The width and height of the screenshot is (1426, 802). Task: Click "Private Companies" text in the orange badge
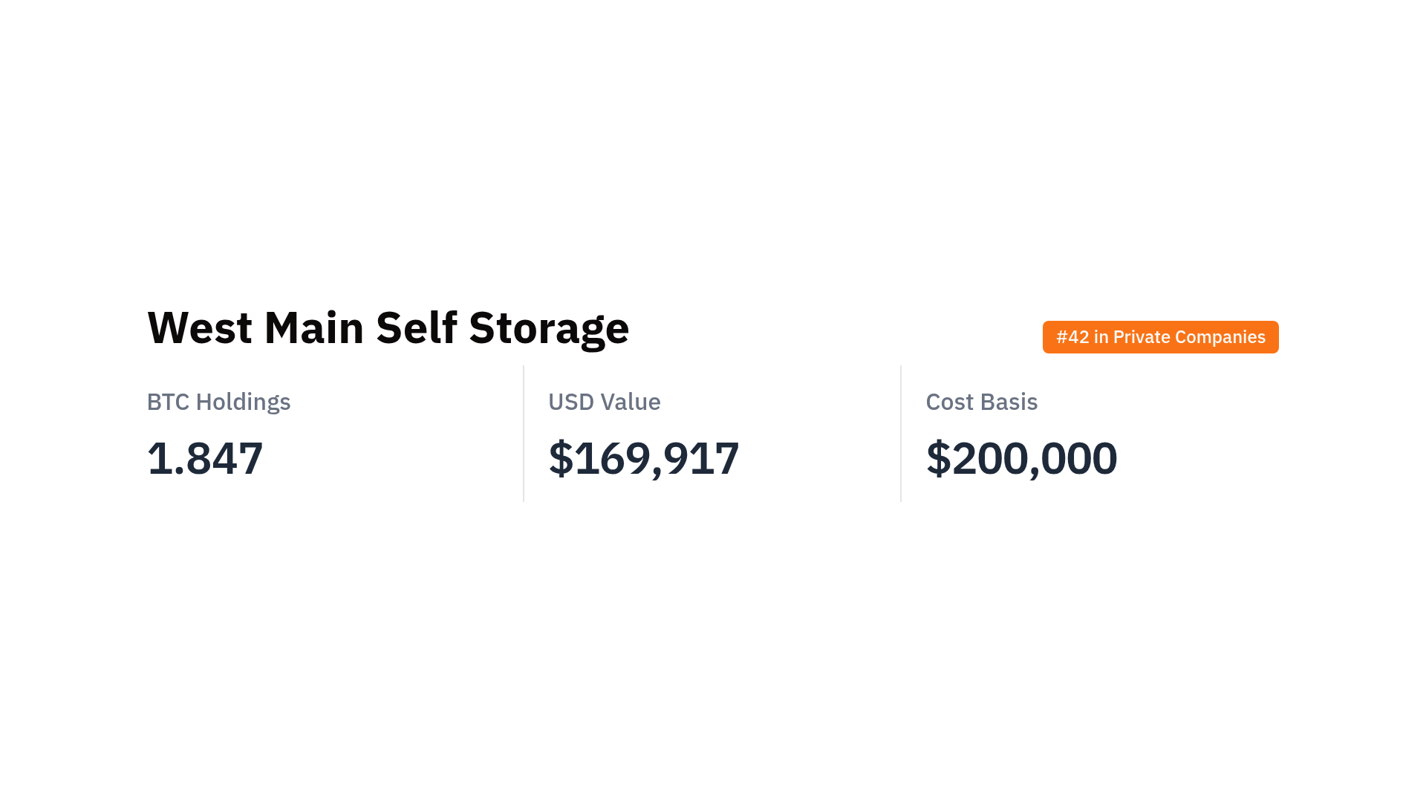(1189, 337)
